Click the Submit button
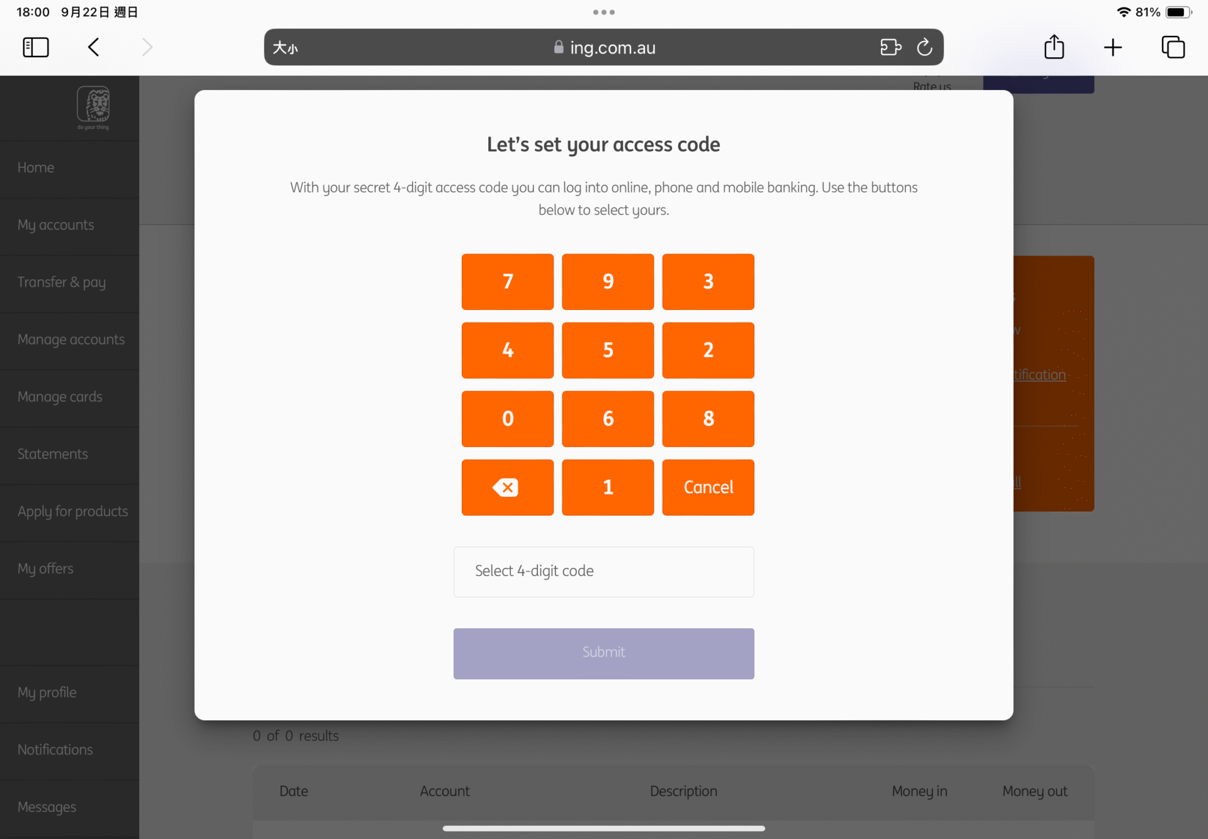Image resolution: width=1208 pixels, height=839 pixels. 603,653
